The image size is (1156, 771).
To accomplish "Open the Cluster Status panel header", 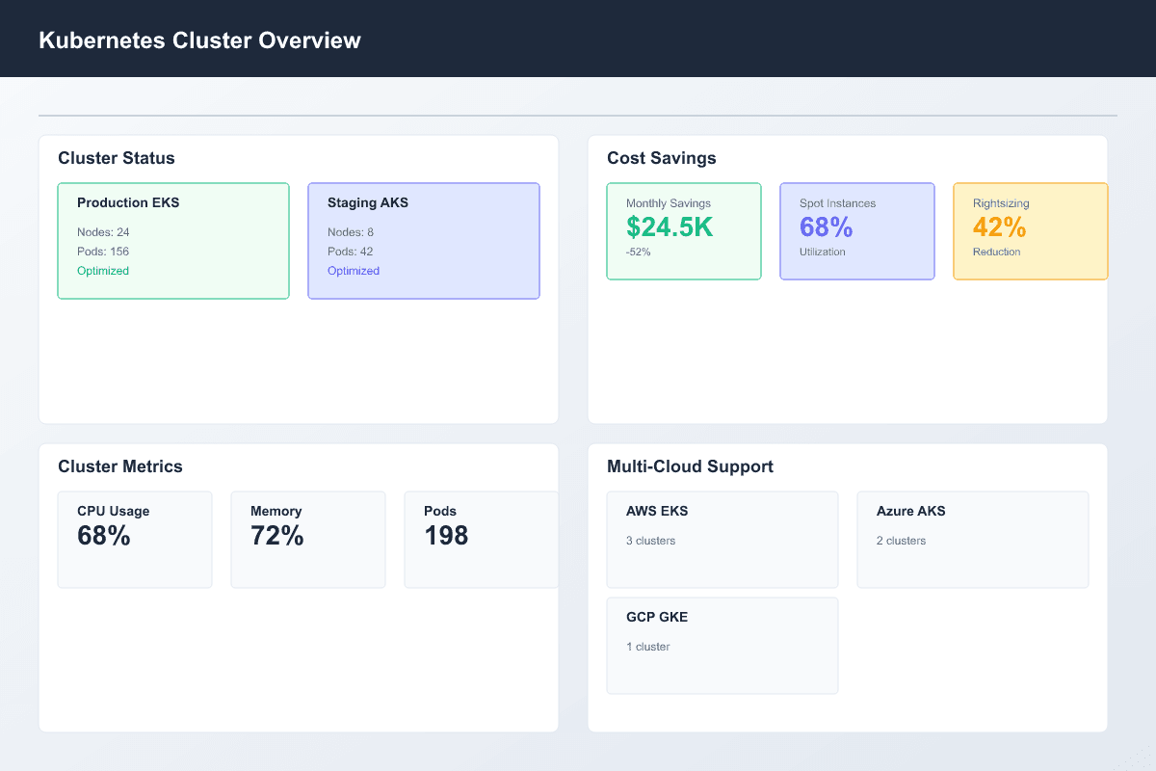I will pos(117,158).
